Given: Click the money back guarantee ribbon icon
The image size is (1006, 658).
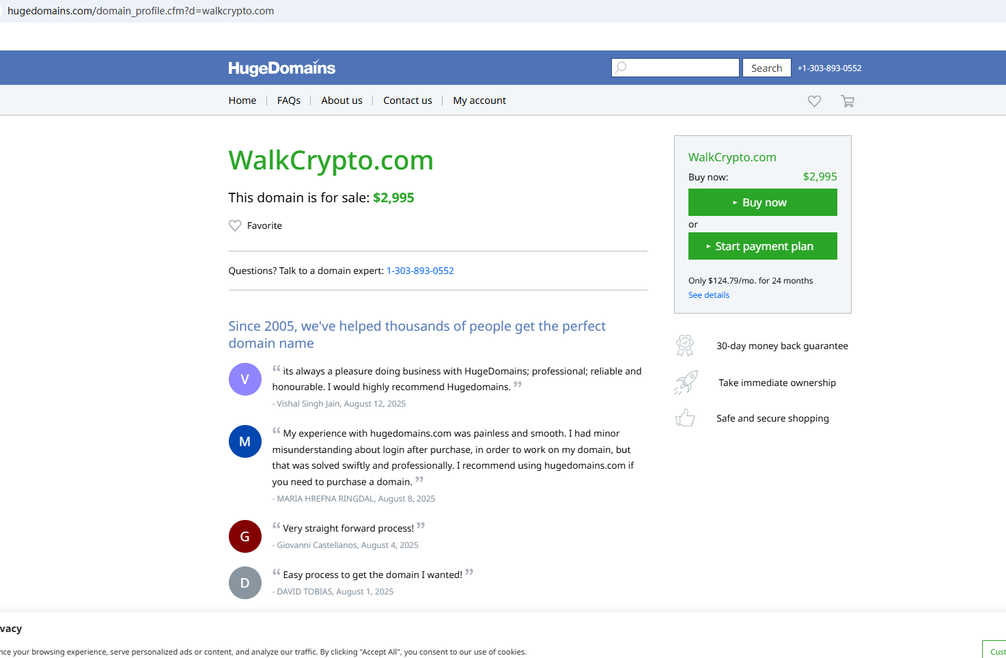Looking at the screenshot, I should 685,346.
